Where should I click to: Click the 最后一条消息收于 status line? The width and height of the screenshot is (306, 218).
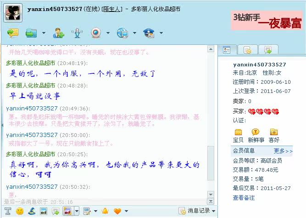click(38, 202)
